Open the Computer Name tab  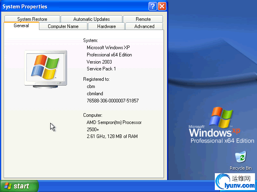pos(63,26)
